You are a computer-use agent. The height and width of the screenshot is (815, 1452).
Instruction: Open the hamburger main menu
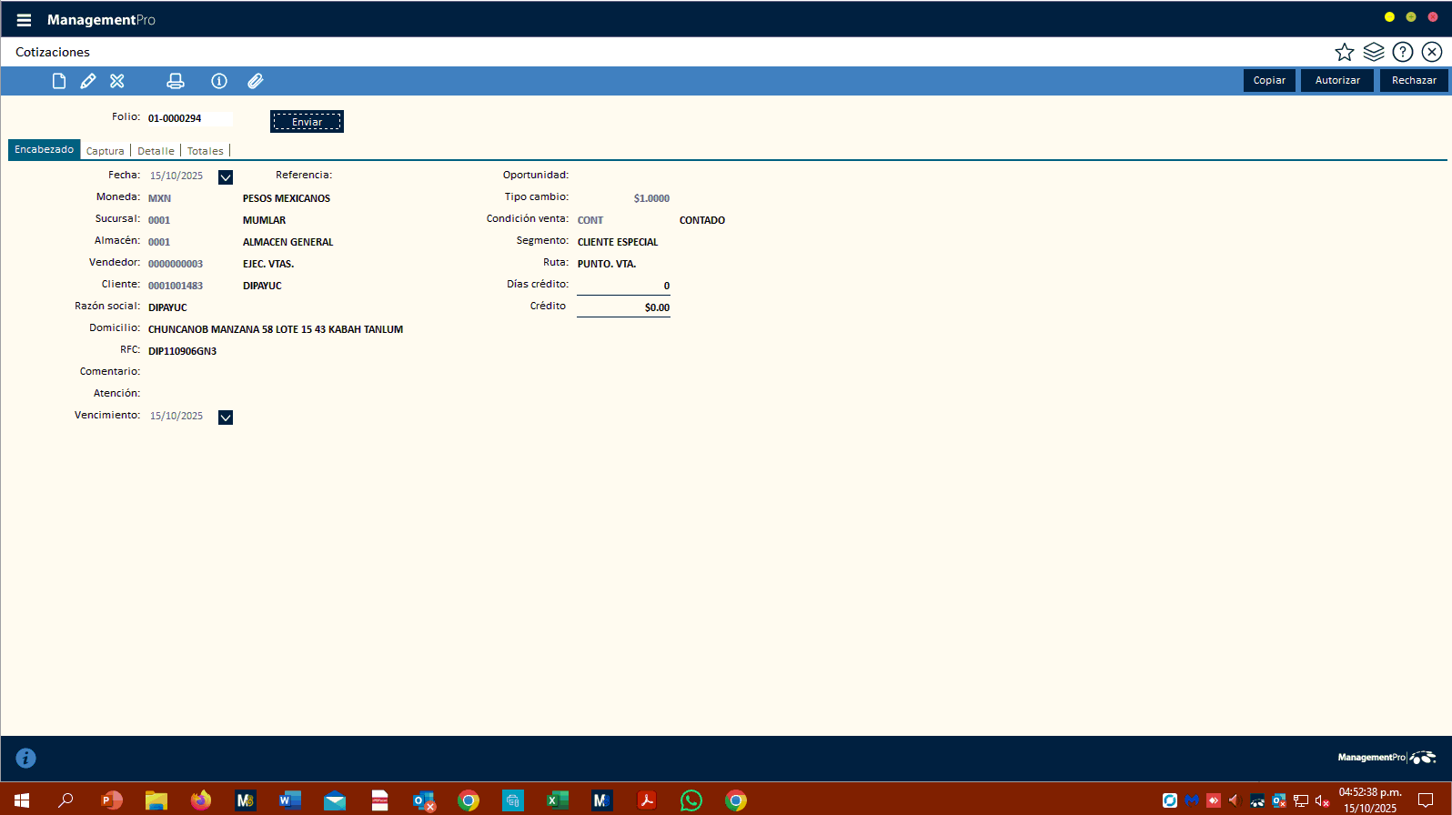pyautogui.click(x=24, y=20)
